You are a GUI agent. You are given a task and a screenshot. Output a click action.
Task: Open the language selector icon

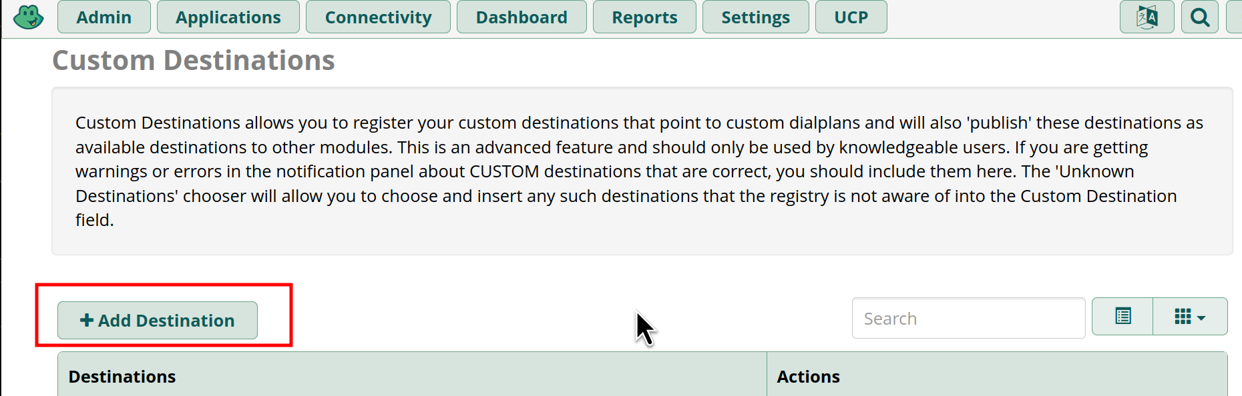pos(1147,17)
